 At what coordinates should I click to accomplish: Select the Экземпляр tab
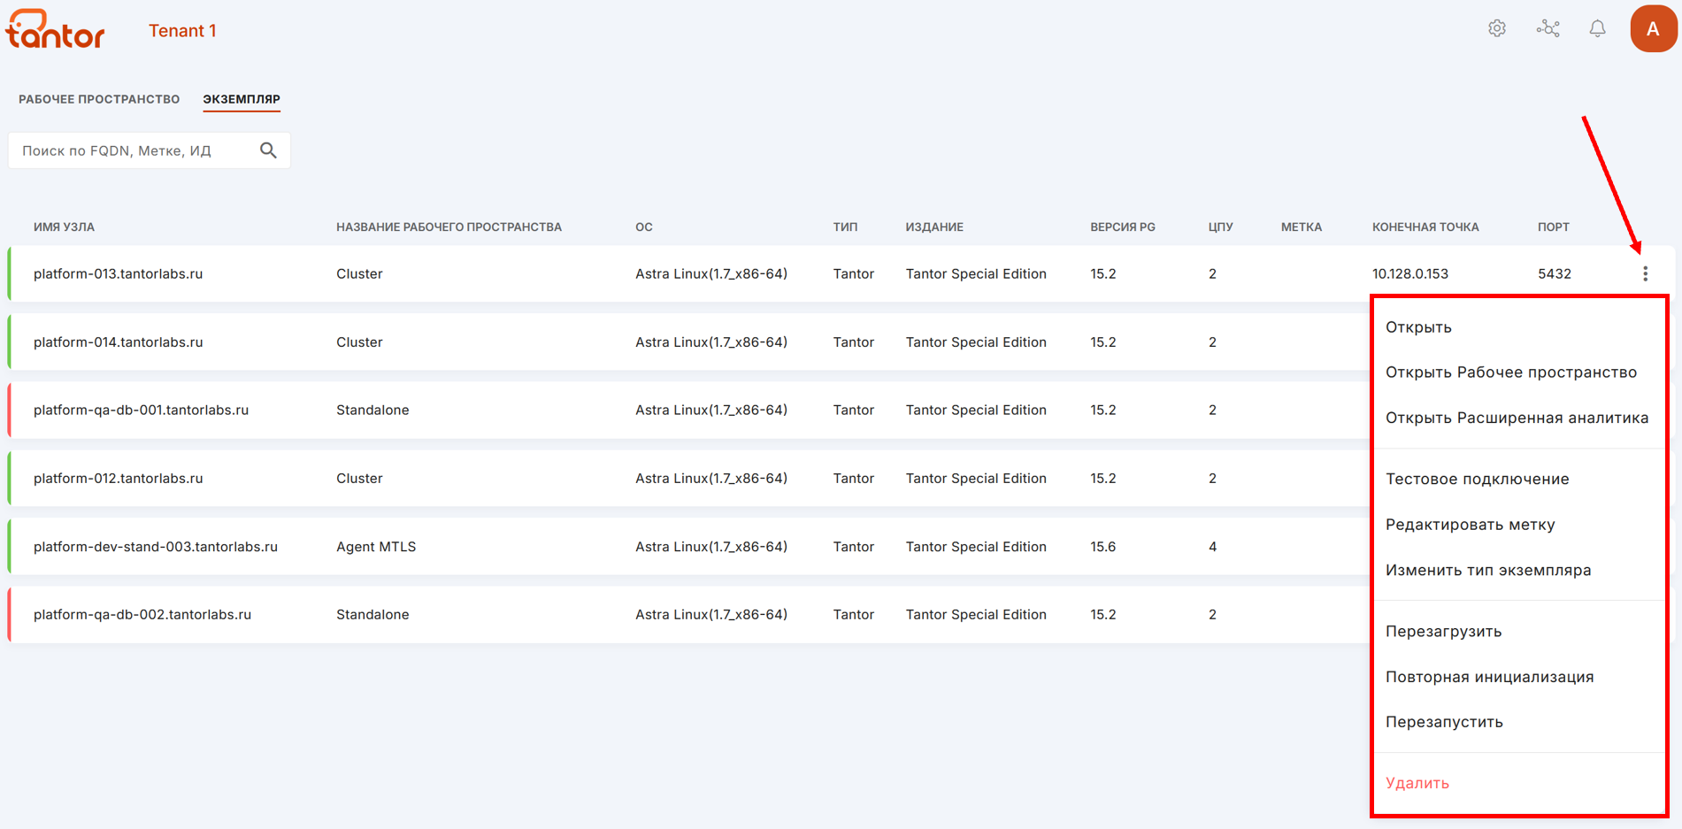[x=242, y=99]
